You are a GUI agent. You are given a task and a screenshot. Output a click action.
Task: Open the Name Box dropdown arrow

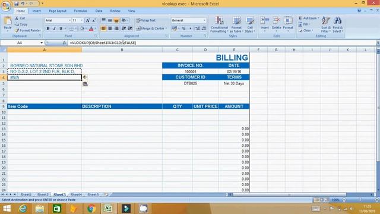tap(42, 43)
